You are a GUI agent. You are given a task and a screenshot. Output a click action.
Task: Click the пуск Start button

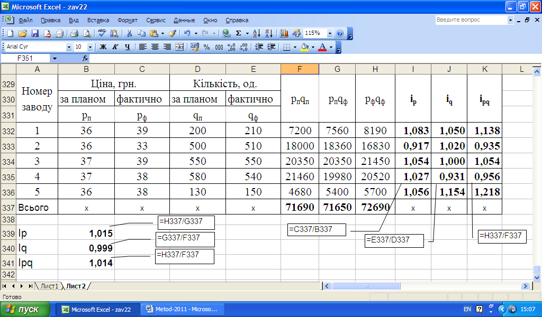(25, 310)
